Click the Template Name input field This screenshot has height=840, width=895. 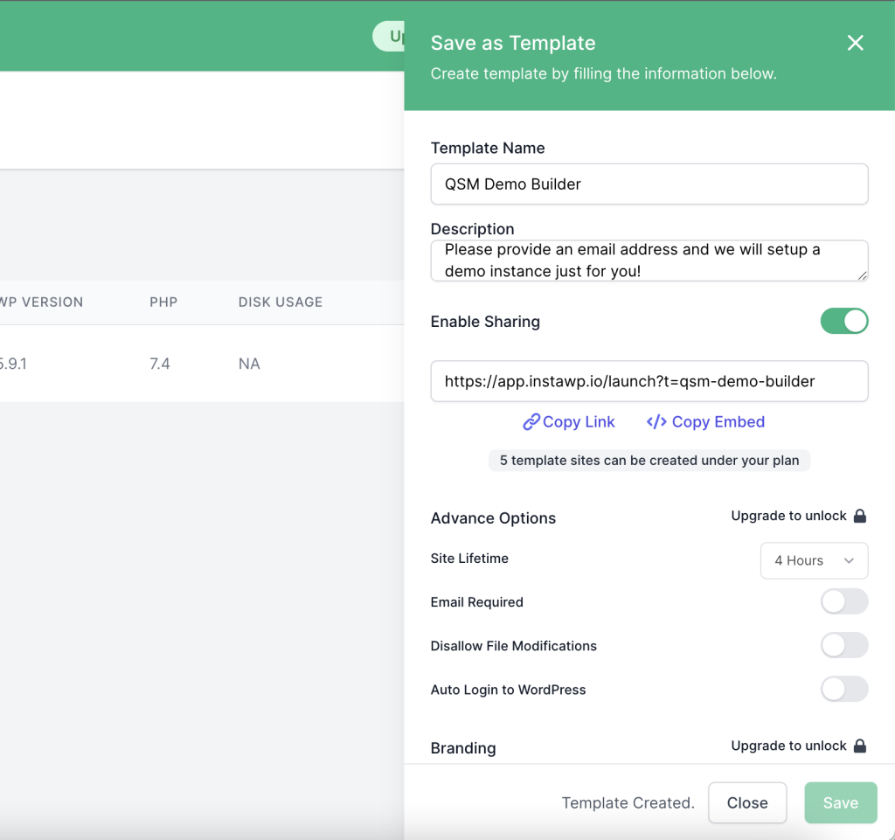click(649, 184)
